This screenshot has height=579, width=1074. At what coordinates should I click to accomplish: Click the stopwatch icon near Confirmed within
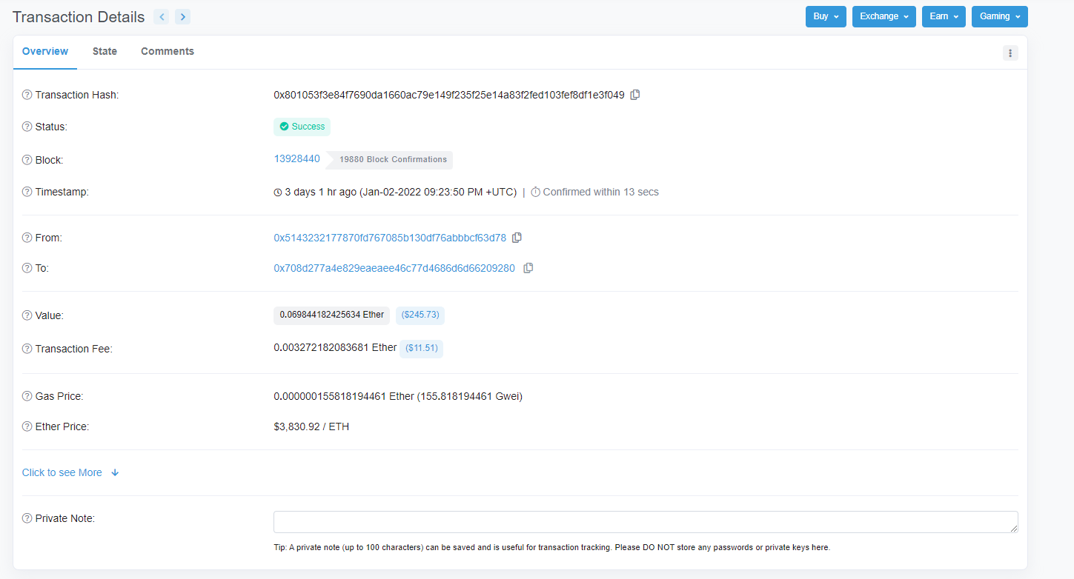[535, 192]
